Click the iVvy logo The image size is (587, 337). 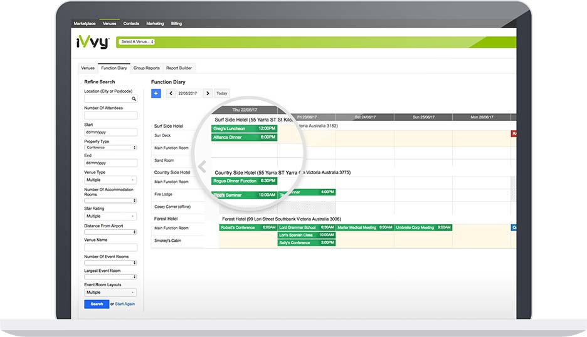pyautogui.click(x=92, y=43)
